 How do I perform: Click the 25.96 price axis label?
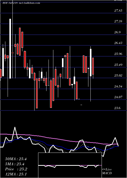click(x=118, y=54)
